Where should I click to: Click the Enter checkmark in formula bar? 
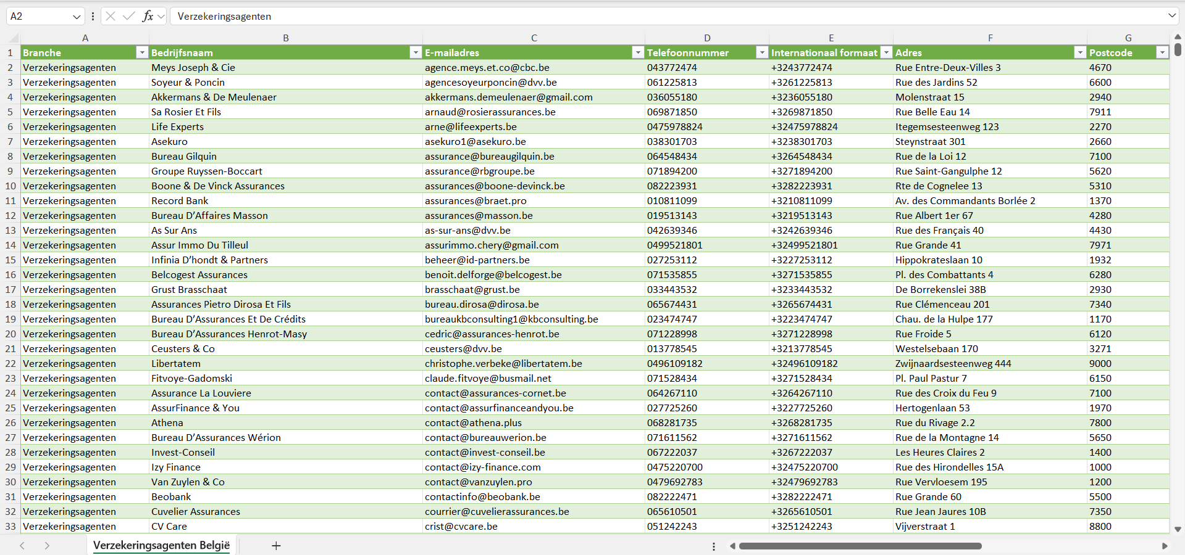tap(128, 16)
